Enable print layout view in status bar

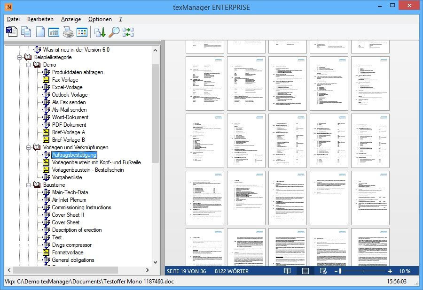[305, 271]
